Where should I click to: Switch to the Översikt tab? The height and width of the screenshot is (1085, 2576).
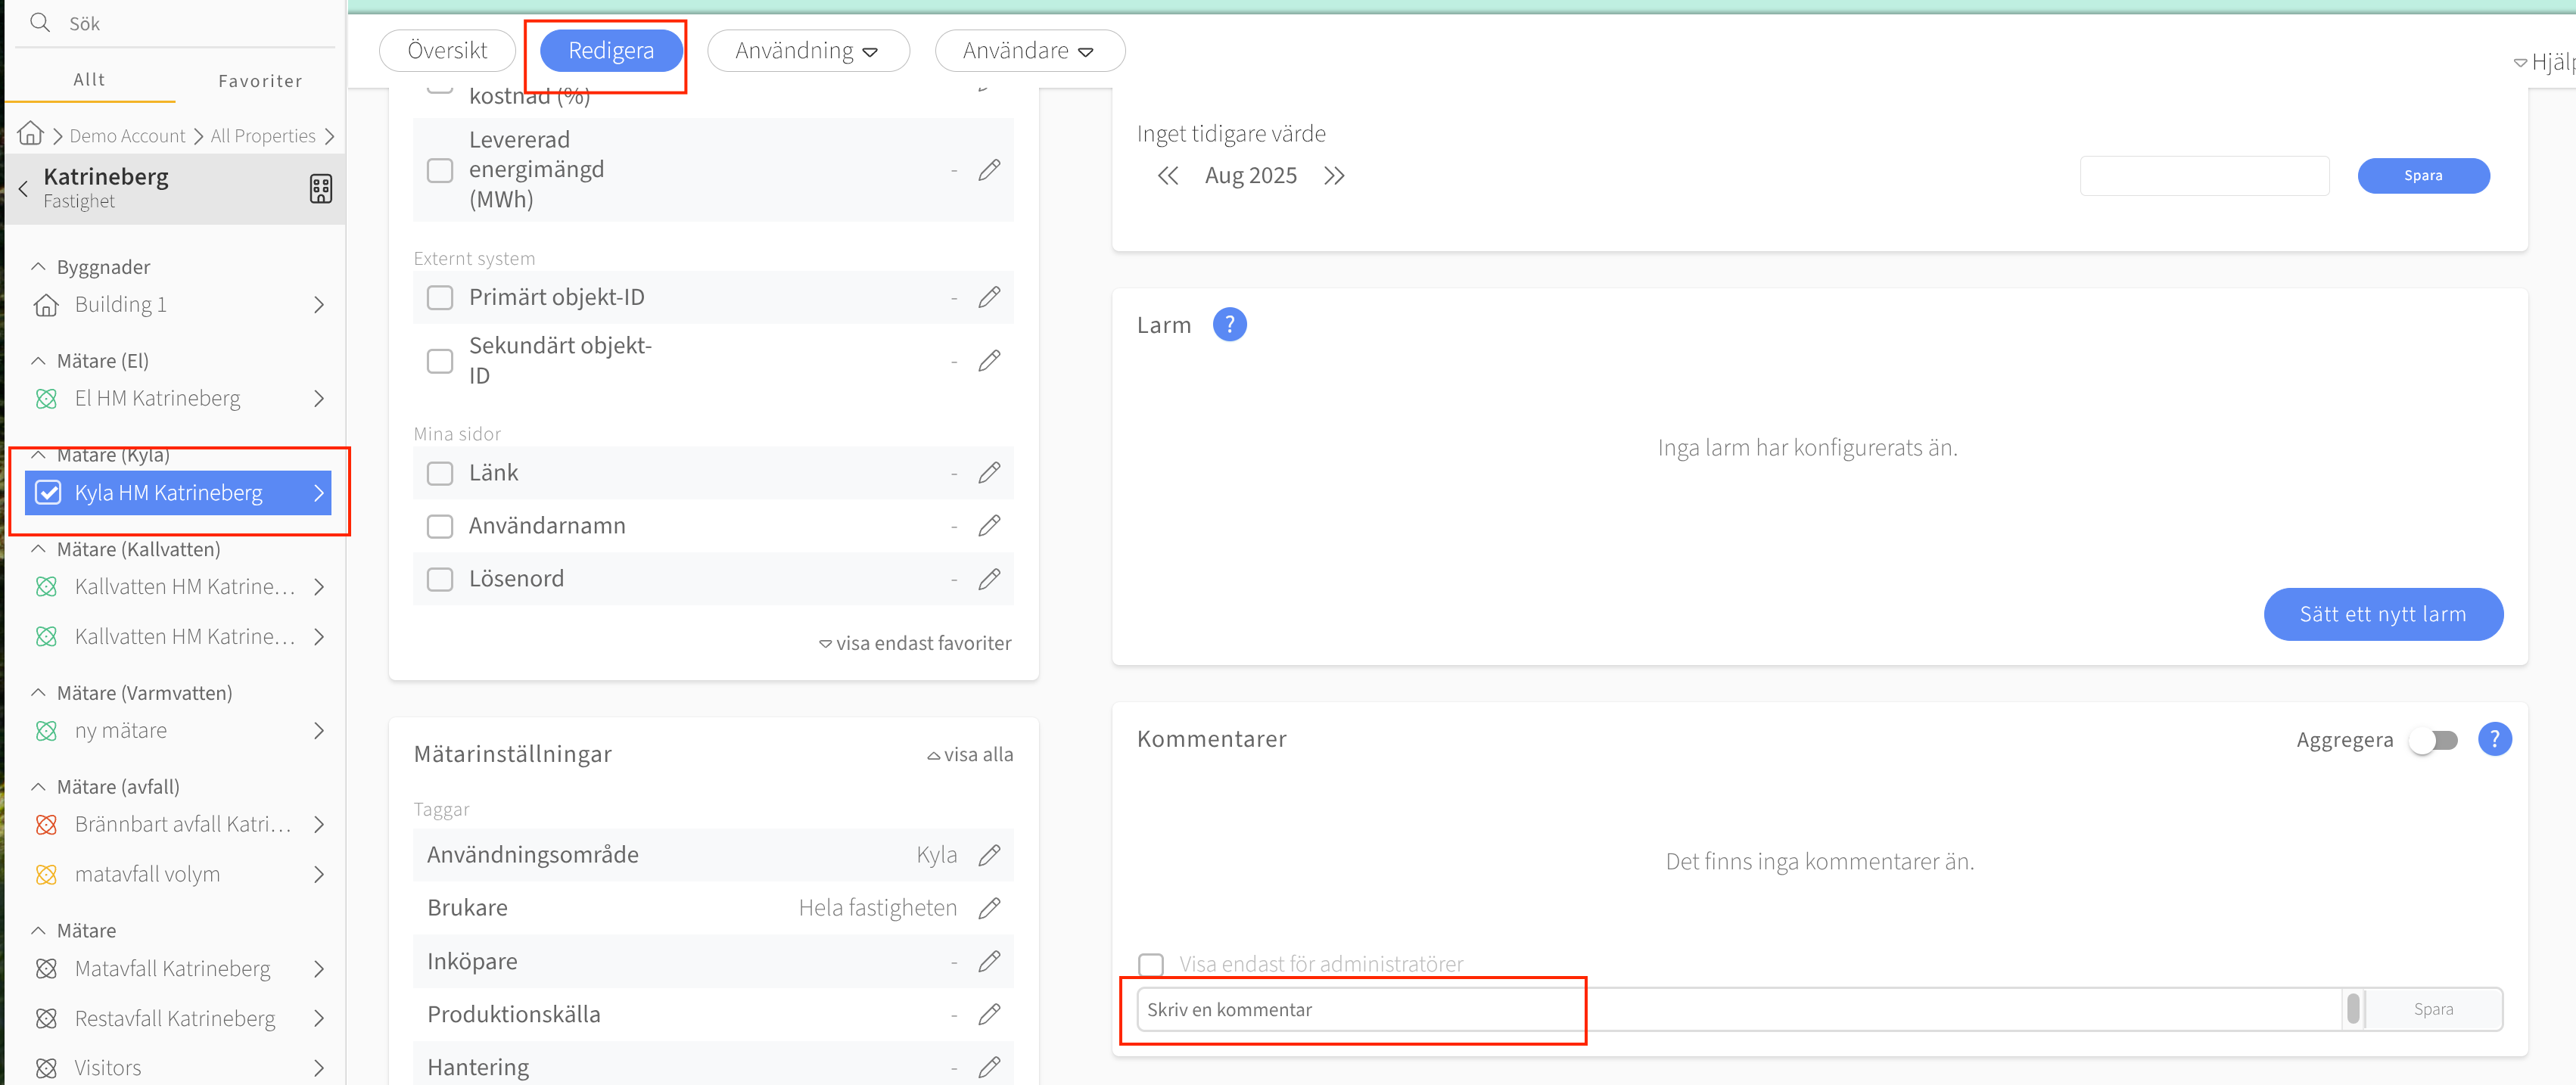coord(447,50)
